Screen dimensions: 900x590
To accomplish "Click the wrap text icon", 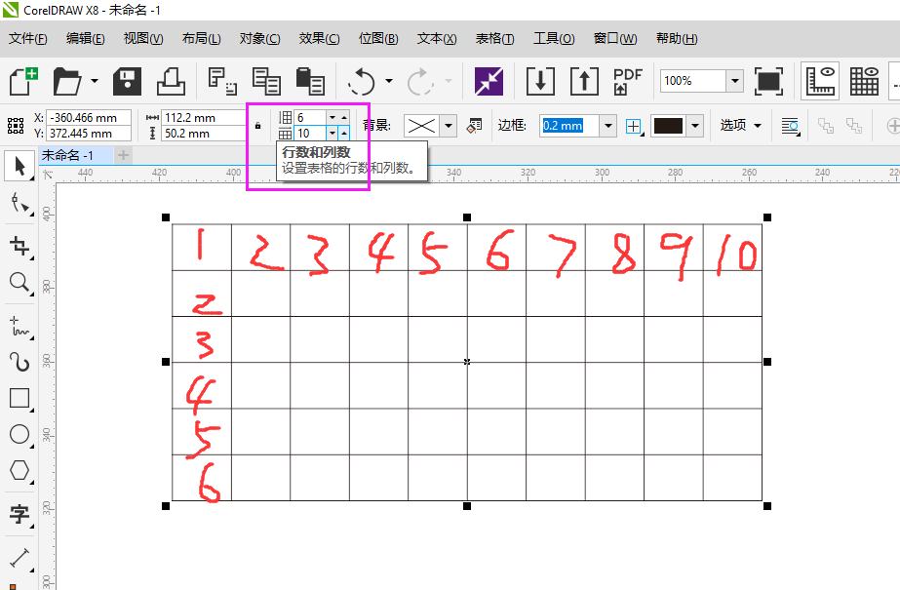I will [791, 126].
